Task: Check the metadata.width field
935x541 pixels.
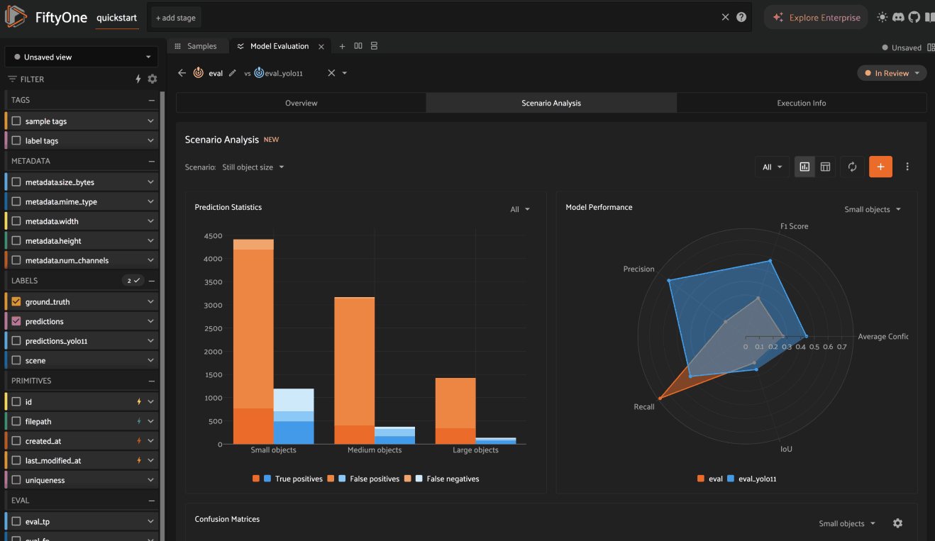Action: tap(16, 221)
